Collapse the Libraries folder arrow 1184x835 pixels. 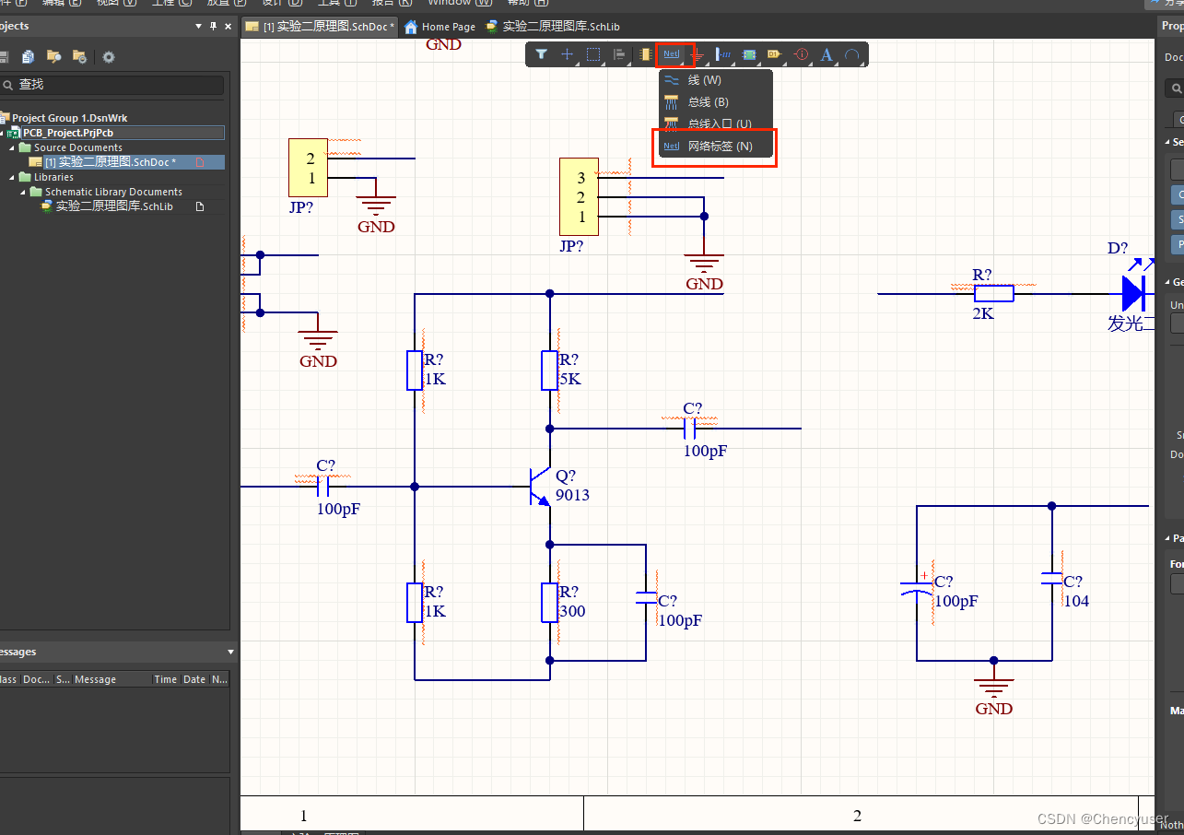tap(13, 177)
